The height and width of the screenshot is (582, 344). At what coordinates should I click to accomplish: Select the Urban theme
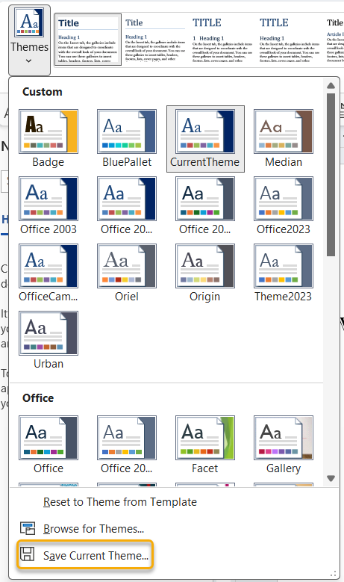pyautogui.click(x=49, y=341)
